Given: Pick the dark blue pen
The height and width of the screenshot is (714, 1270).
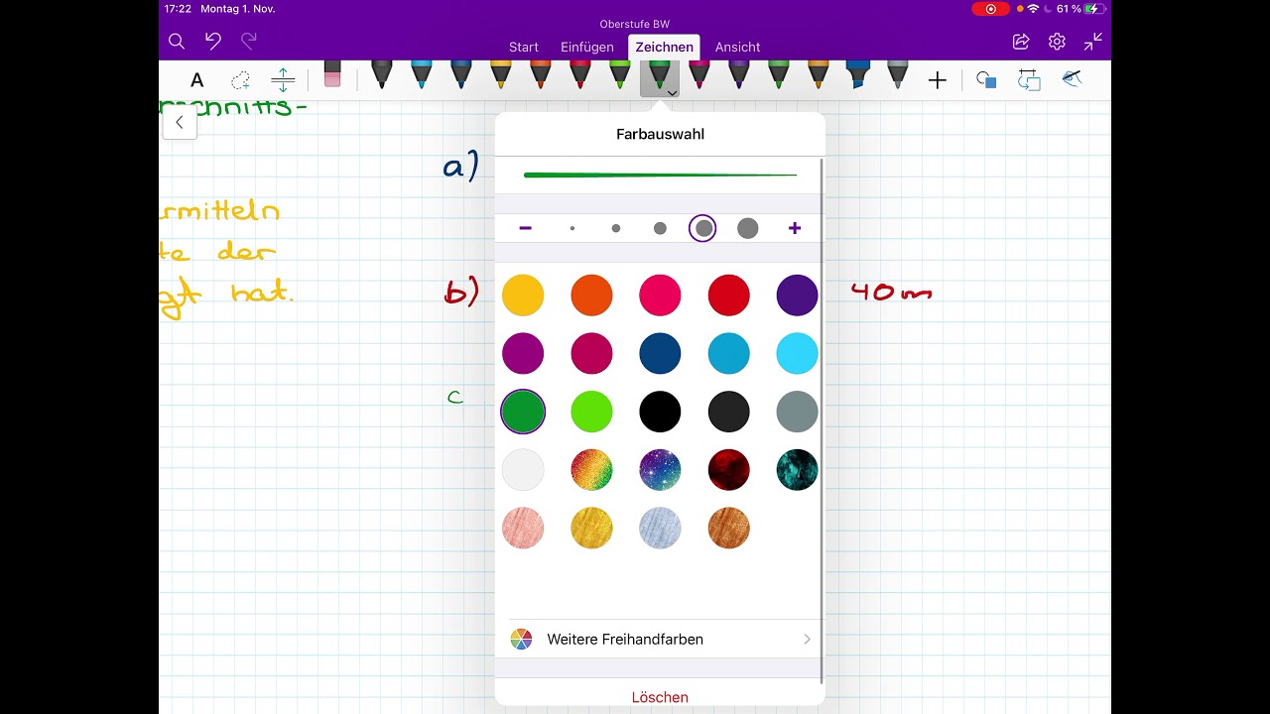Looking at the screenshot, I should (460, 75).
